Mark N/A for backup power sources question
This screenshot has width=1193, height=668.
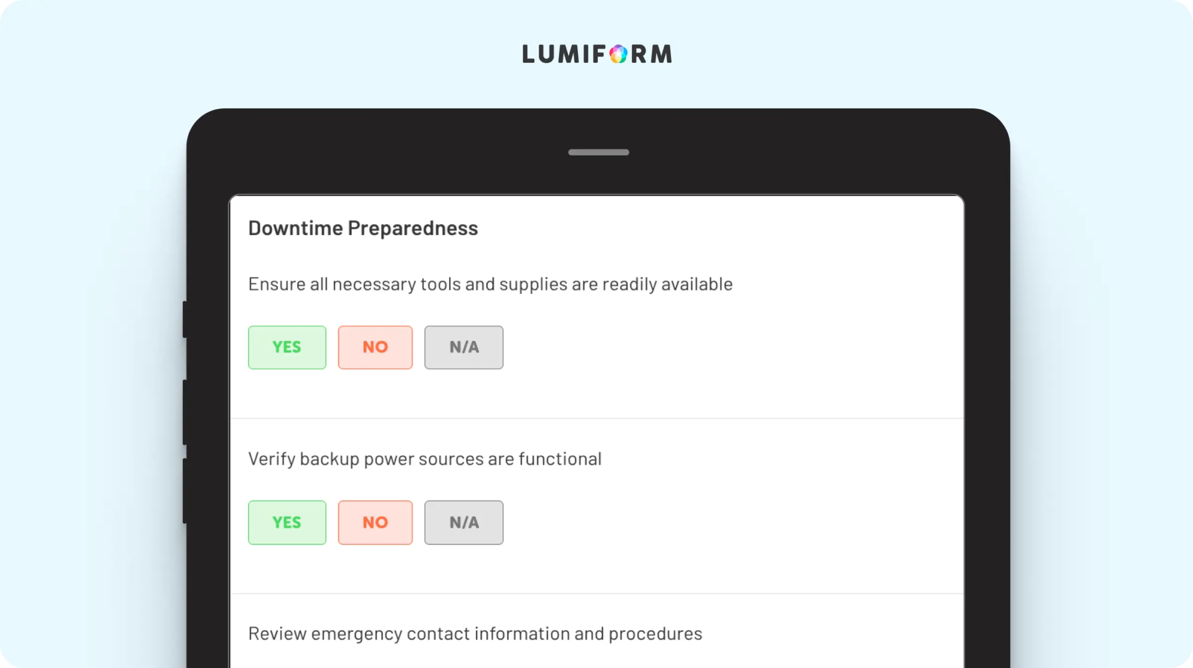point(464,523)
